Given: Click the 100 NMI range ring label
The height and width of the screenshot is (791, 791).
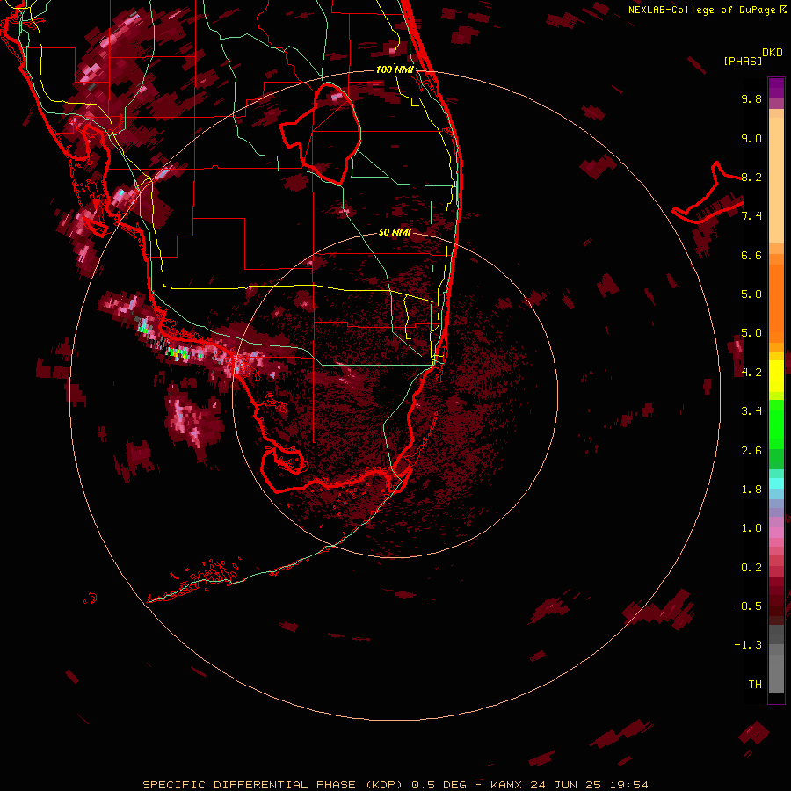Looking at the screenshot, I should (x=395, y=69).
